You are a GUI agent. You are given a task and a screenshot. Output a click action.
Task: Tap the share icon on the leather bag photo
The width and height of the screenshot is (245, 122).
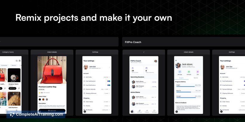(62, 60)
